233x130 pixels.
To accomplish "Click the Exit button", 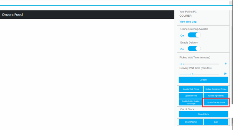I will (x=216, y=122).
